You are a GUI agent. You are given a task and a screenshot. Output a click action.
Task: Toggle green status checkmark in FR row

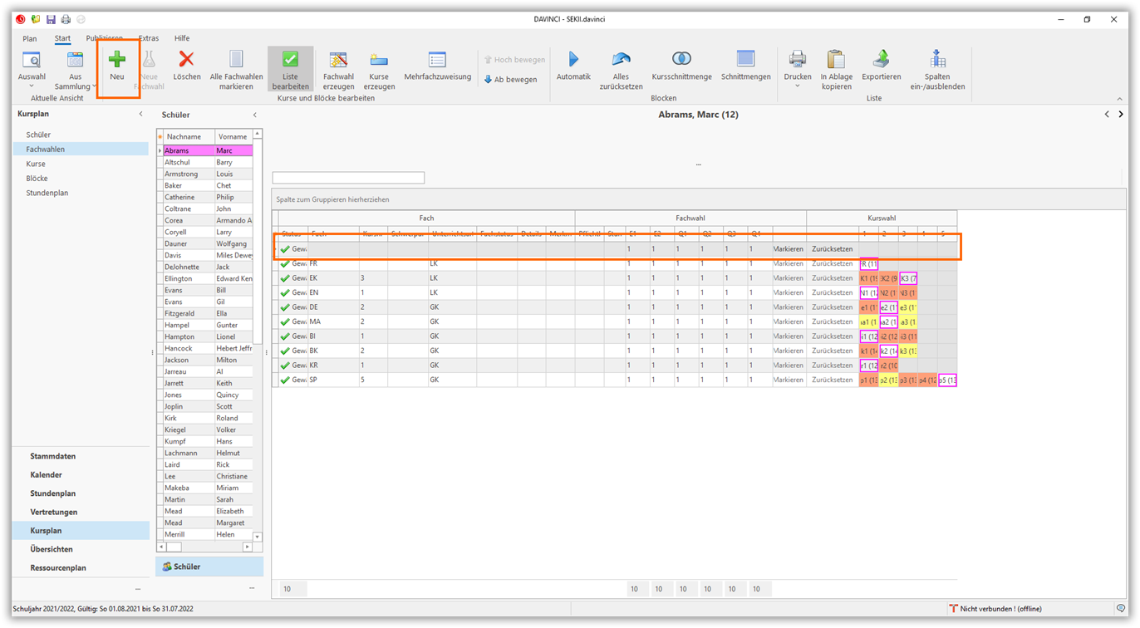point(285,264)
